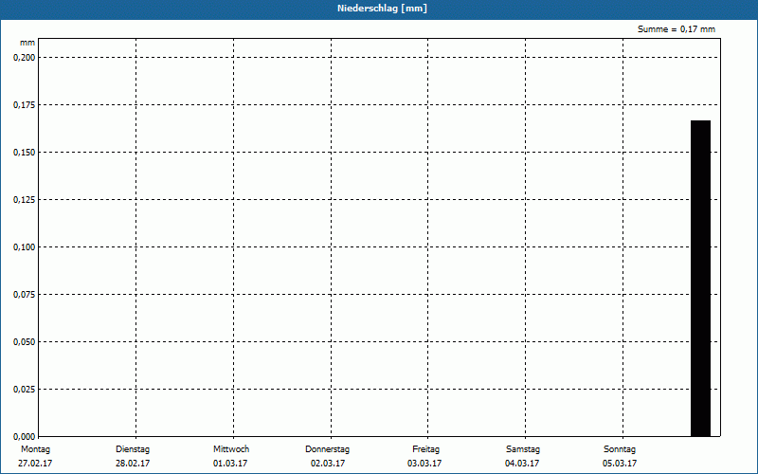
Task: Click the 0,000 y-axis value
Action: coord(25,437)
